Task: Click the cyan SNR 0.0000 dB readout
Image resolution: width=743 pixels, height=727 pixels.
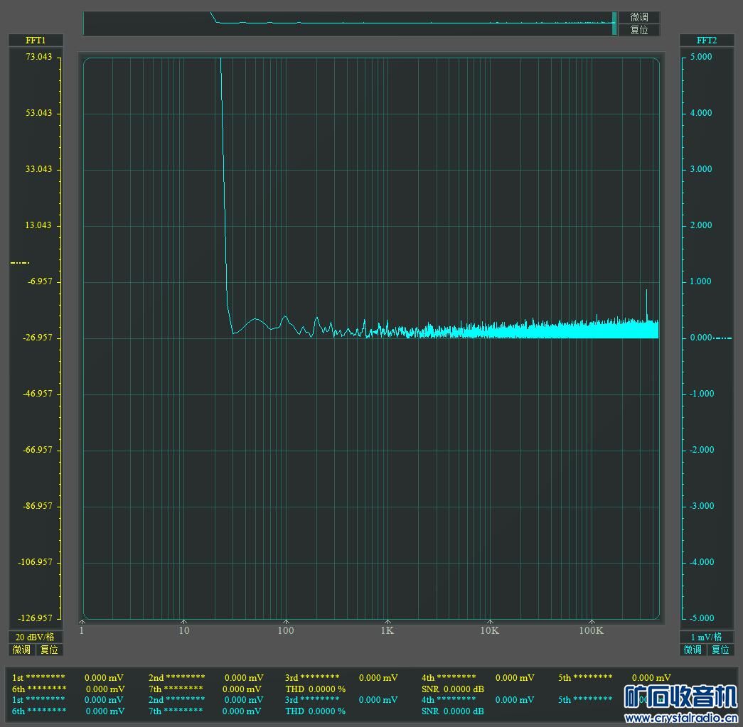Action: pos(452,711)
